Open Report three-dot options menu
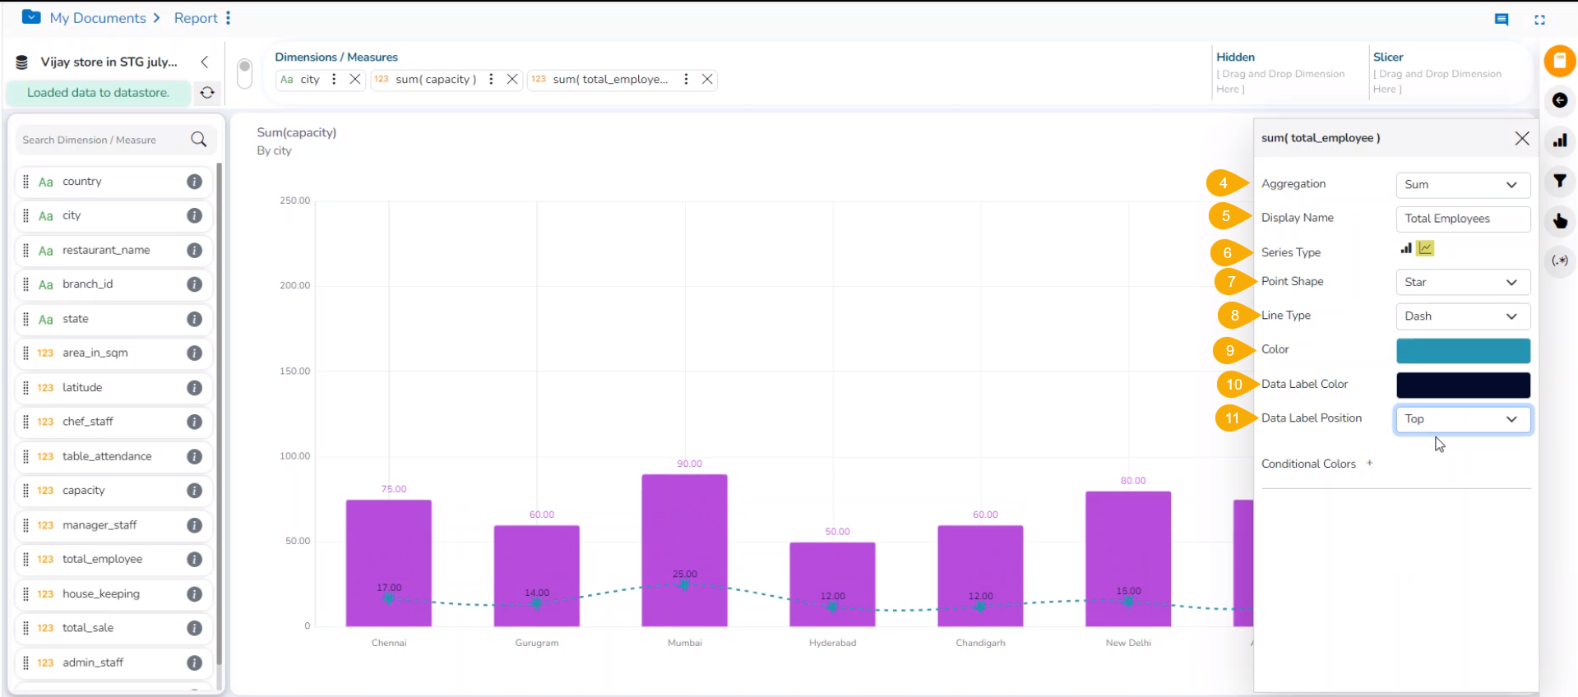 228,18
